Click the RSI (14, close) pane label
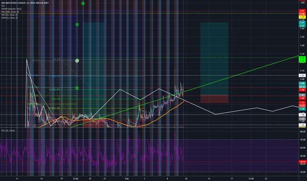The width and height of the screenshot is (307, 181). [8, 131]
